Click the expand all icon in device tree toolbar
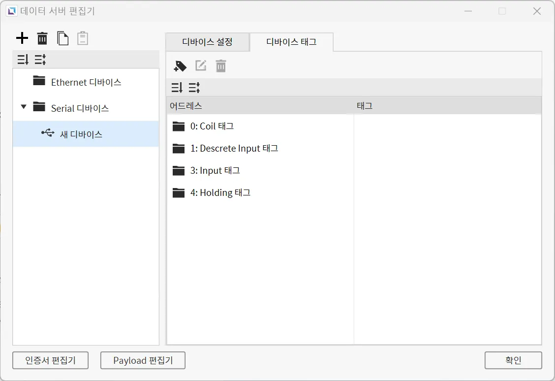Viewport: 555px width, 381px height. [x=23, y=60]
